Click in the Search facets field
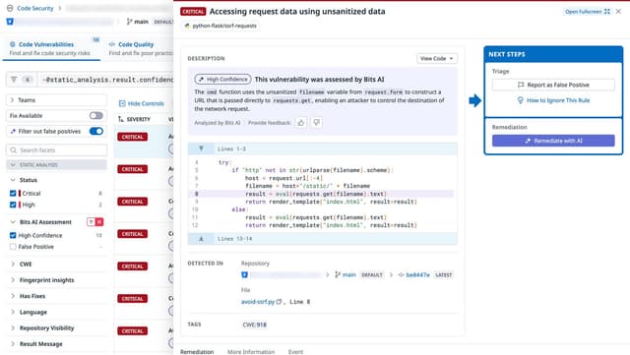630x355 pixels. click(57, 150)
